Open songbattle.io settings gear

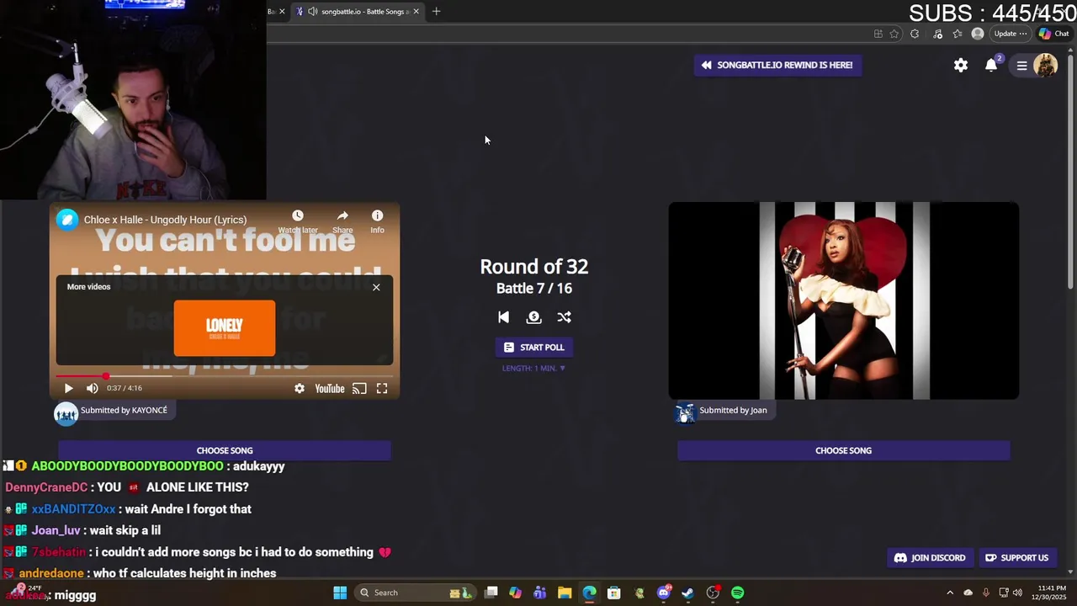click(x=961, y=65)
